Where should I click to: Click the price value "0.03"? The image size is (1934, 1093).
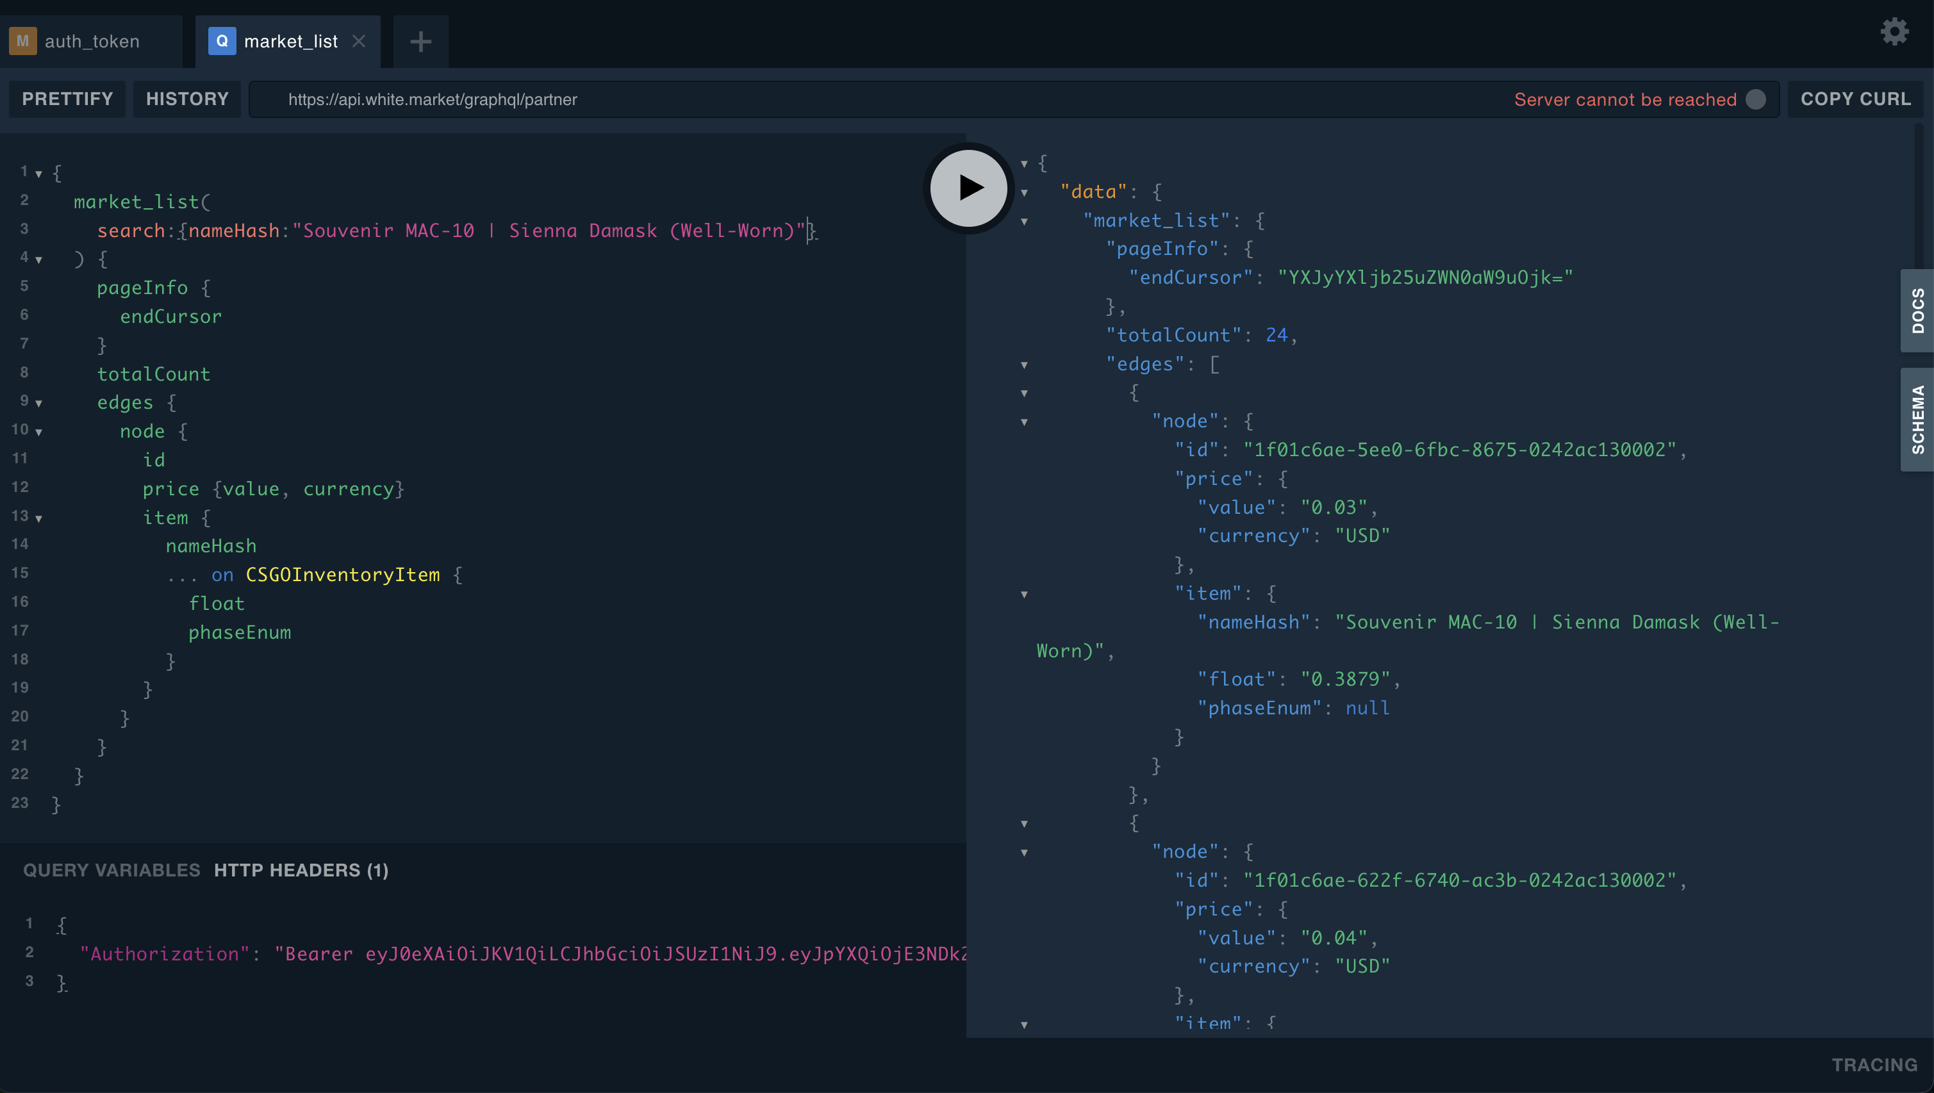tap(1334, 507)
